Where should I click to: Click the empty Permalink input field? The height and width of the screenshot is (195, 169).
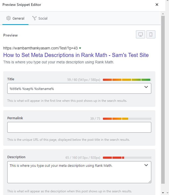click(x=79, y=127)
